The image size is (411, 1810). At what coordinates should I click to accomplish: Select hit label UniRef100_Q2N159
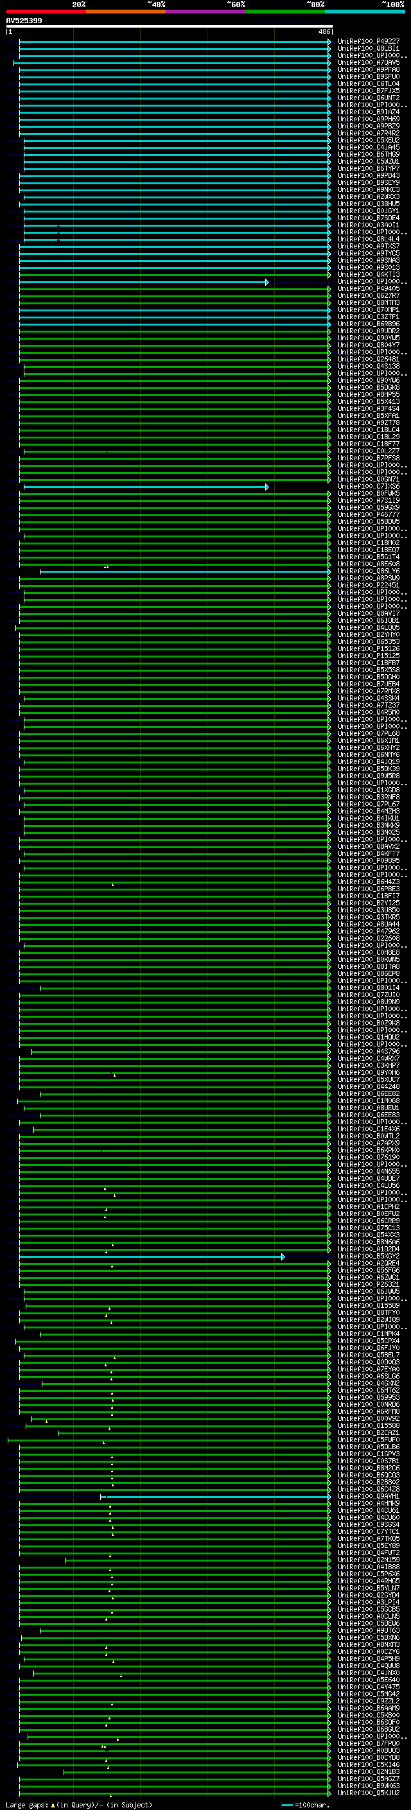369,1560
